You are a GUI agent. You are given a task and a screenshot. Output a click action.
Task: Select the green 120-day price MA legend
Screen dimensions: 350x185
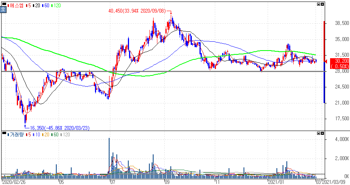pyautogui.click(x=56, y=6)
